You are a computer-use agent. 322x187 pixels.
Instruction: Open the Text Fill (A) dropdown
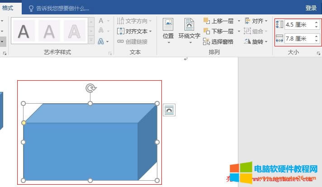pyautogui.click(x=103, y=21)
